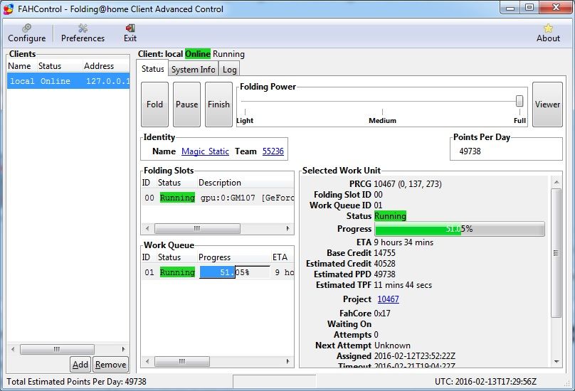The image size is (575, 391).
Task: Select work queue entry 01
Action: pos(218,272)
